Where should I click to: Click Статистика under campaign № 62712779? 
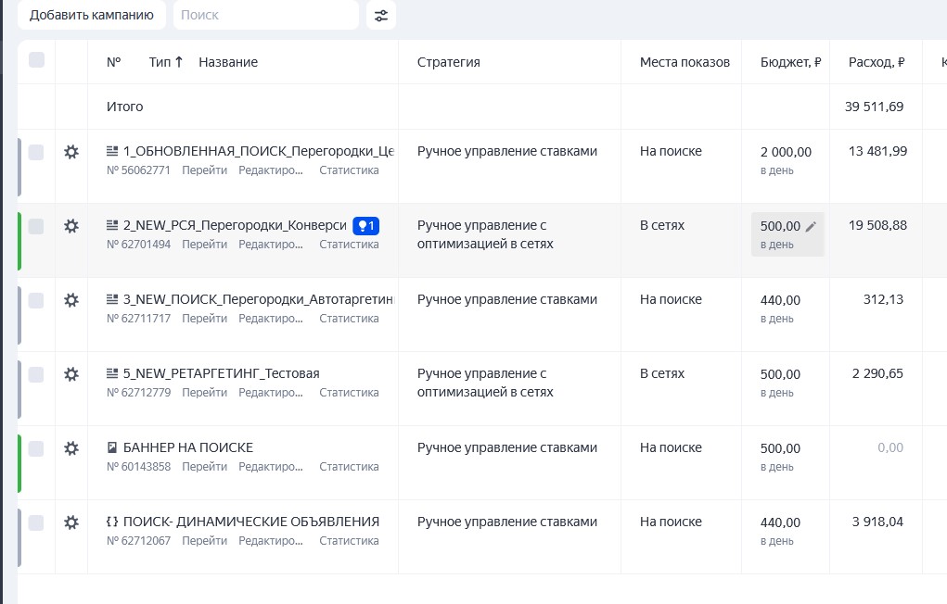349,393
